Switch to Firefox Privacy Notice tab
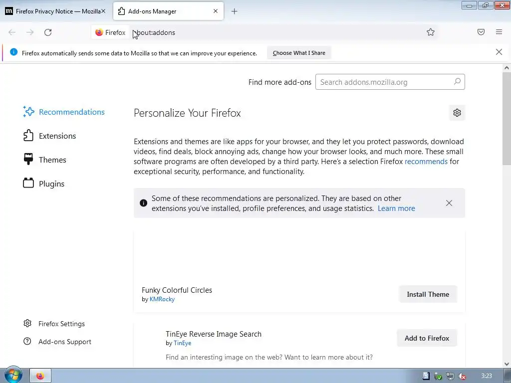Image resolution: width=511 pixels, height=383 pixels. 55,11
